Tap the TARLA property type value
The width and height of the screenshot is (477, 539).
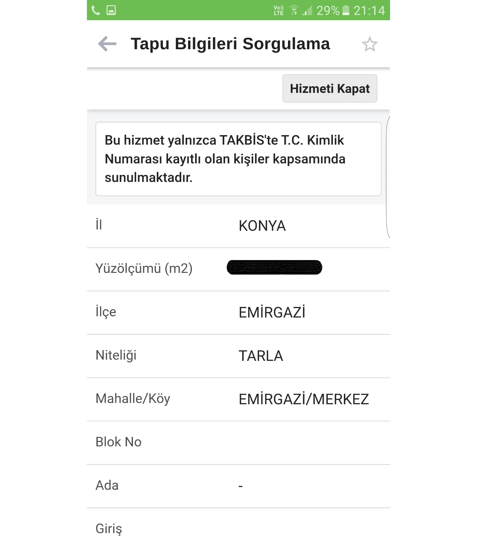click(261, 356)
